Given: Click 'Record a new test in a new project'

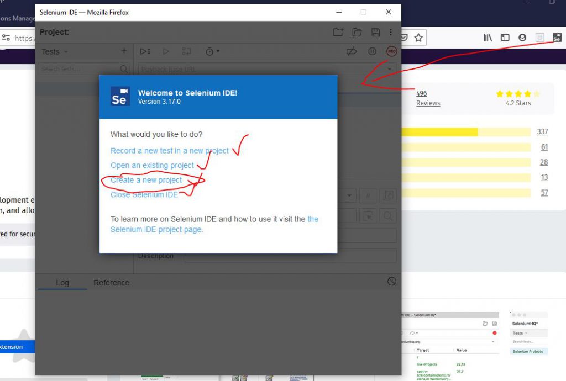Looking at the screenshot, I should pyautogui.click(x=169, y=151).
